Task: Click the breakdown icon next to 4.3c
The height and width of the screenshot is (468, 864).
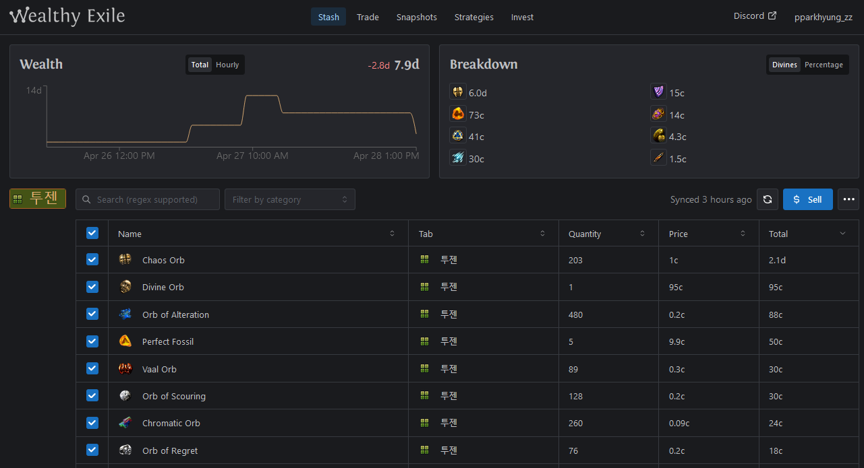Action: pos(658,136)
